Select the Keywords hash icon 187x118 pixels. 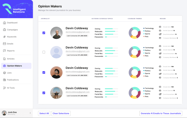point(4,37)
